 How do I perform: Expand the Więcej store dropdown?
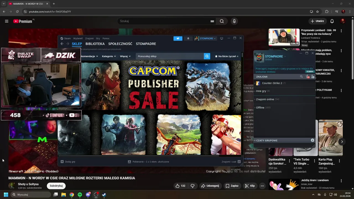pos(125,56)
